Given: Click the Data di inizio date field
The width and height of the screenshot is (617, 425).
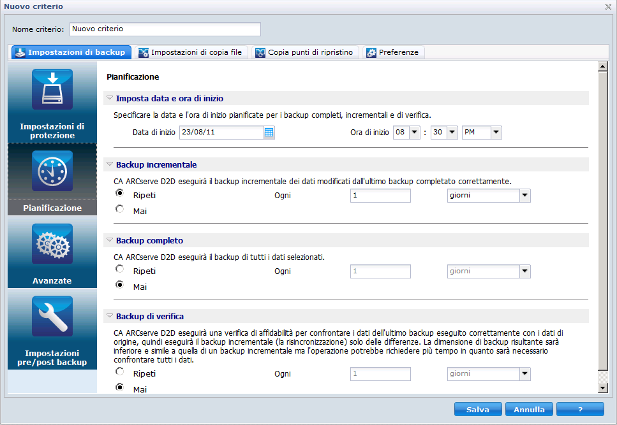Looking at the screenshot, I should point(221,133).
